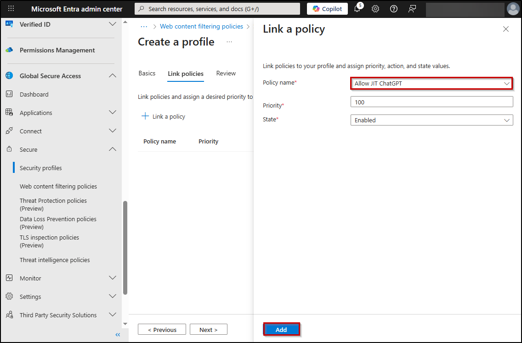Image resolution: width=522 pixels, height=343 pixels.
Task: Open the app launcher waffle icon
Action: tap(11, 9)
